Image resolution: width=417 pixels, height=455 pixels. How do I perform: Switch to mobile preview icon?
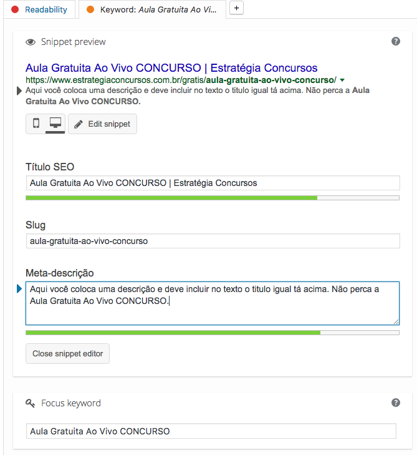pos(36,124)
